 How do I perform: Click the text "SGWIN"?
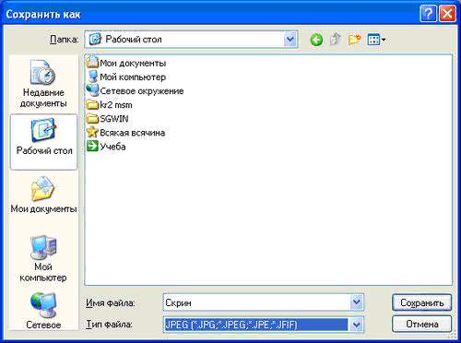pyautogui.click(x=114, y=119)
